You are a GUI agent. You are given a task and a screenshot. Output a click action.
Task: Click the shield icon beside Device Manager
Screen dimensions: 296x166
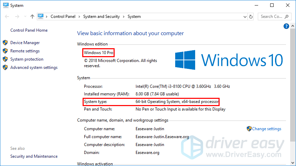pos(5,43)
